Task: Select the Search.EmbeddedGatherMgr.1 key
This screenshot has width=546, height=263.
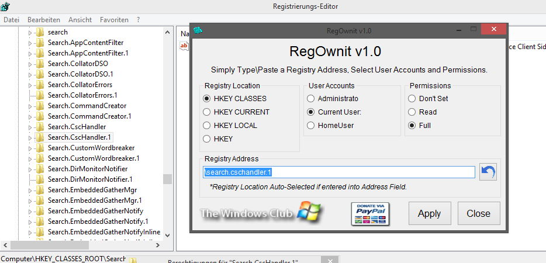Action: point(95,200)
